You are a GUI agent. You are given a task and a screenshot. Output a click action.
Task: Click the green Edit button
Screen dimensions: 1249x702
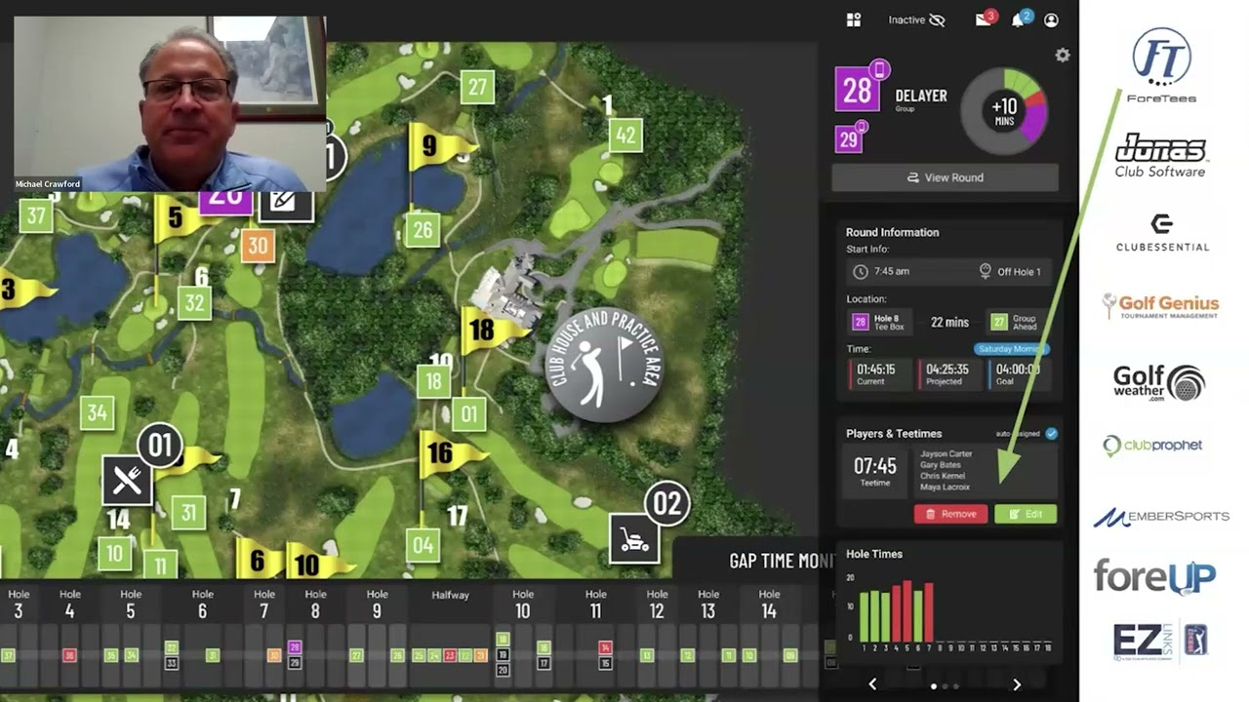coord(1026,514)
